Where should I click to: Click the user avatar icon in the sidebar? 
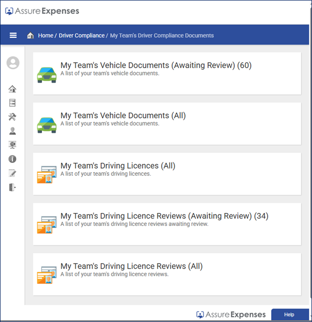[x=13, y=63]
